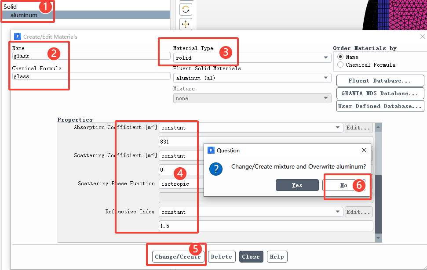Screen dimensions: 427x270
Task: Click Yes in the Question dialog
Action: point(297,185)
